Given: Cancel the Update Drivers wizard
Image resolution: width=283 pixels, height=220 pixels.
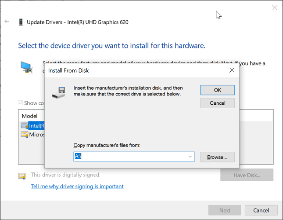Looking at the screenshot, I should 261,210.
